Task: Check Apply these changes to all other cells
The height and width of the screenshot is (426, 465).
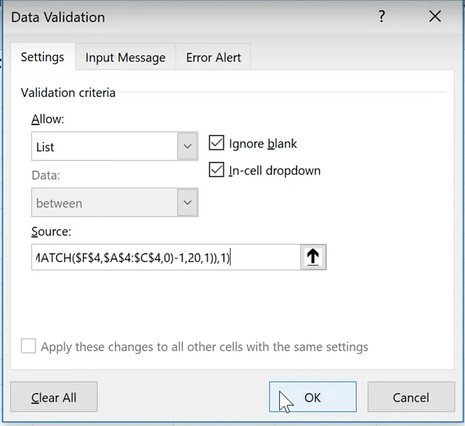Action: pyautogui.click(x=28, y=347)
